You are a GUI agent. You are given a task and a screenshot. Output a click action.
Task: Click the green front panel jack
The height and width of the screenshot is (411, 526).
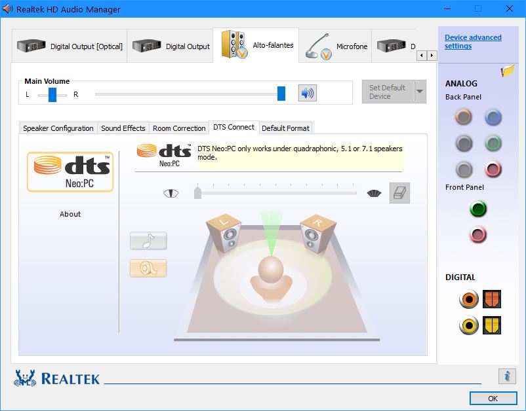[478, 209]
